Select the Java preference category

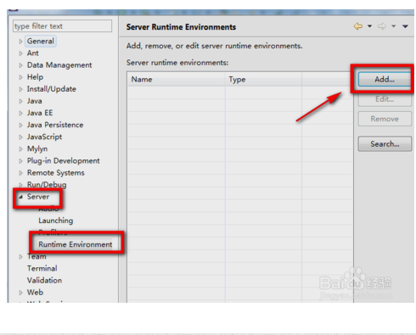[35, 101]
